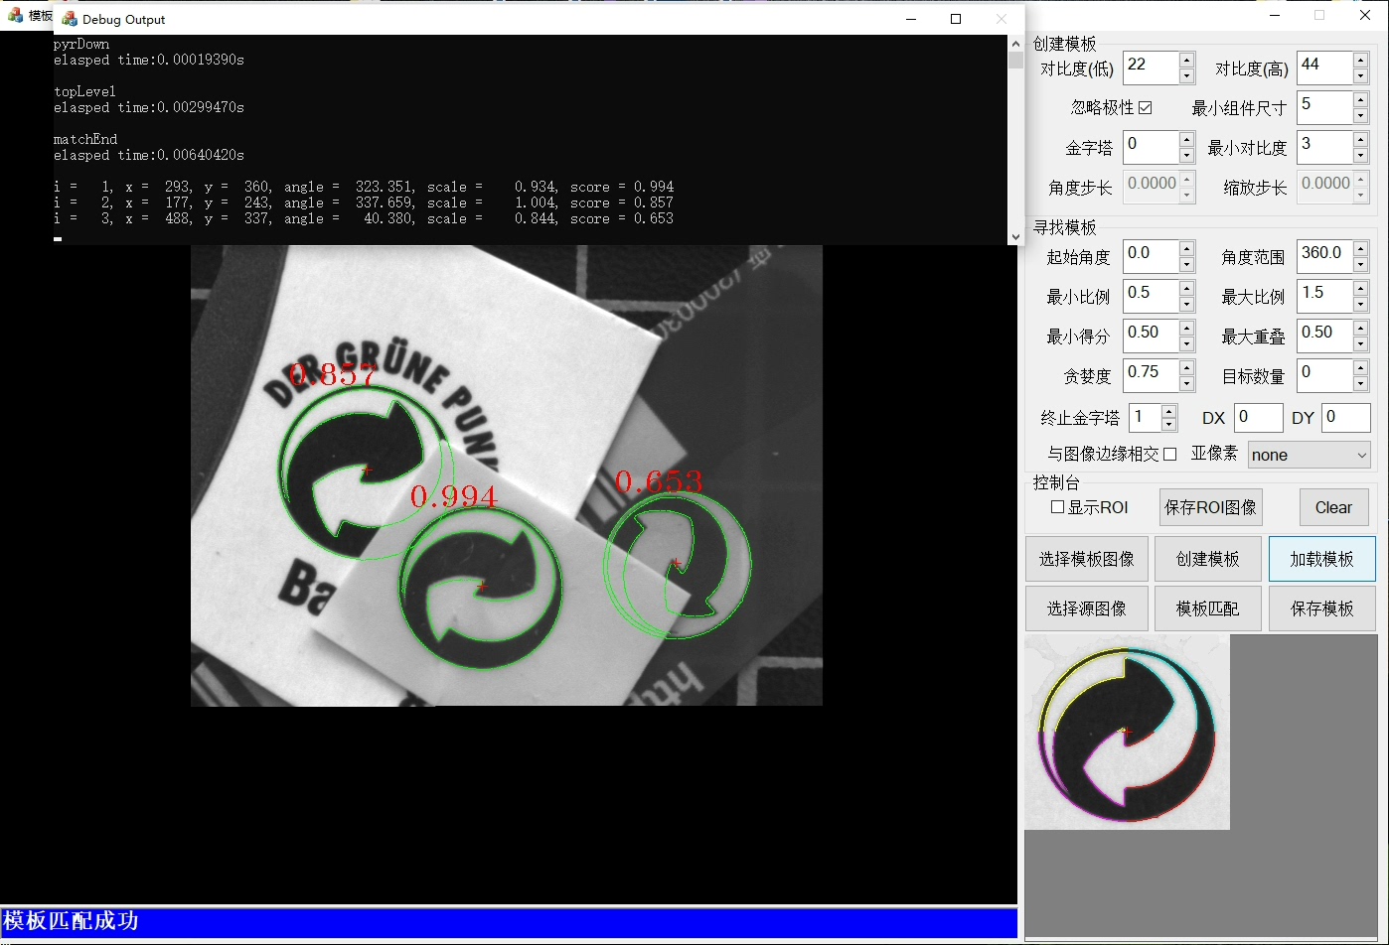
Task: Click the 起始角度 field showing 0.0
Action: (1151, 256)
